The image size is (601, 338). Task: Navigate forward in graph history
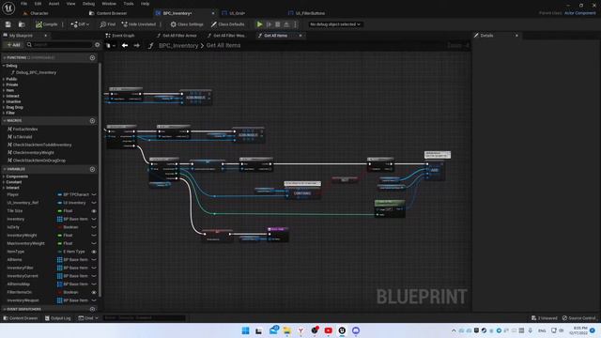136,46
